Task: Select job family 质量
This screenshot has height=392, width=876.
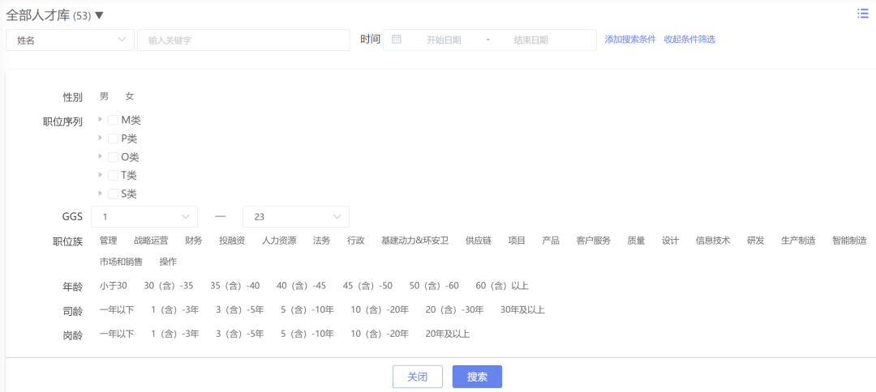Action: pos(637,241)
